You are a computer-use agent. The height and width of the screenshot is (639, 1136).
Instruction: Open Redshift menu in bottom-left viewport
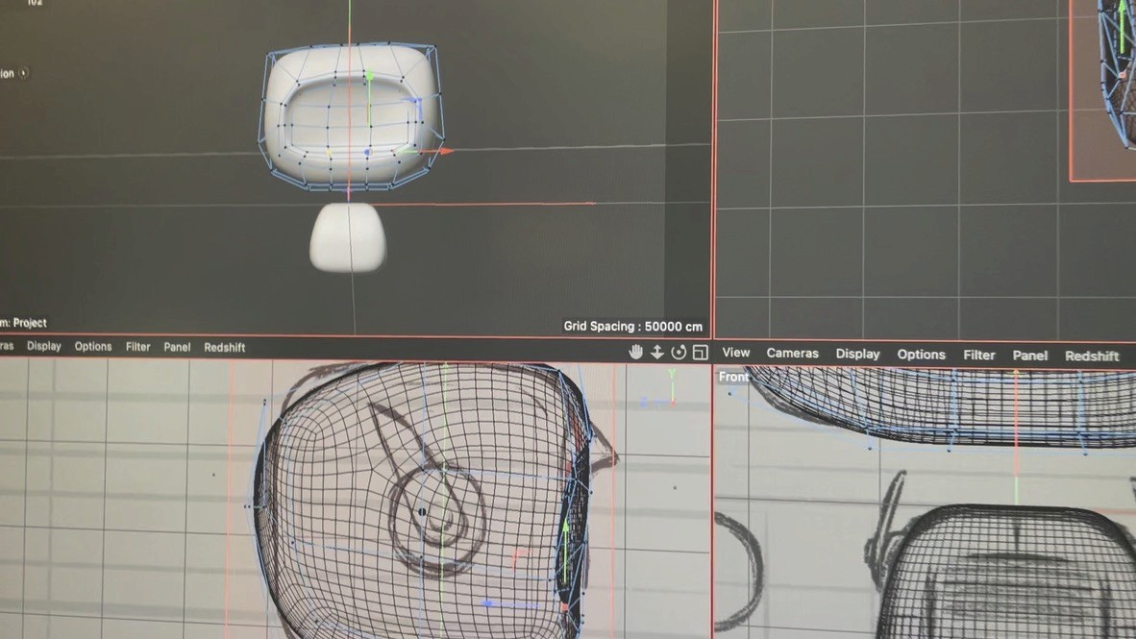(225, 348)
